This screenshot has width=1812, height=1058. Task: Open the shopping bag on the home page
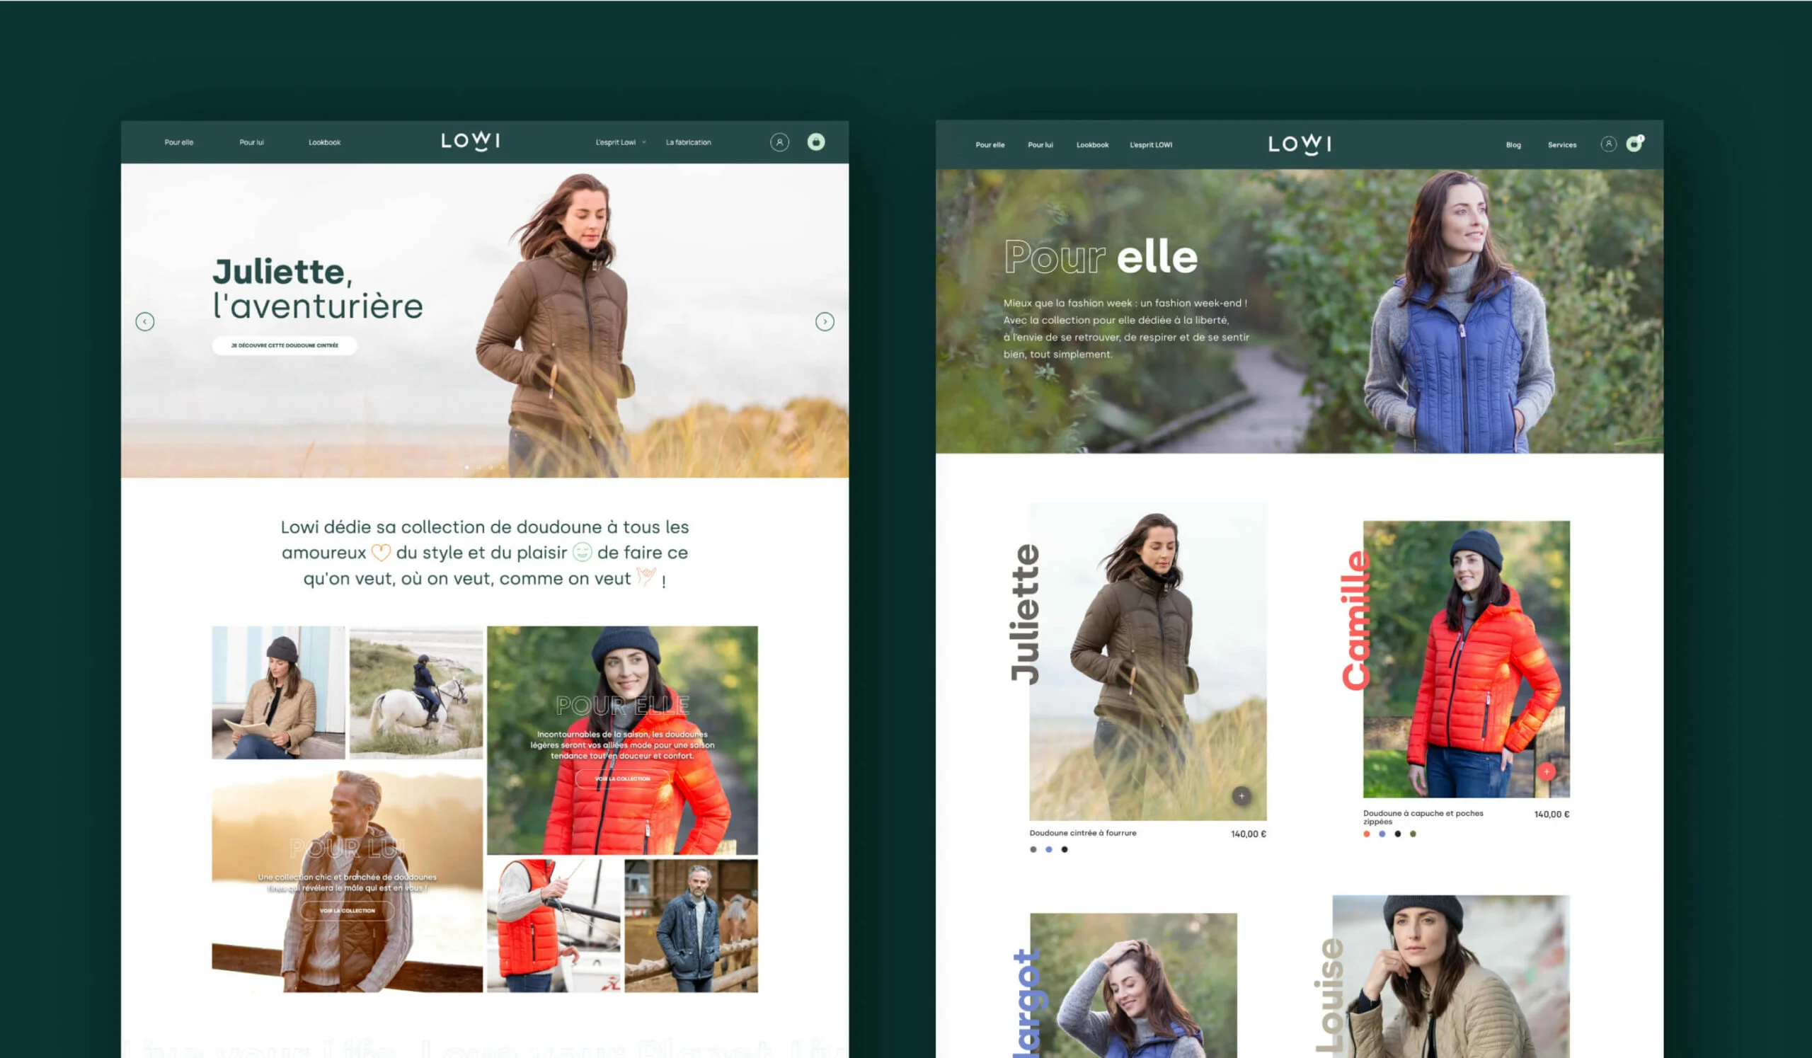(x=815, y=142)
